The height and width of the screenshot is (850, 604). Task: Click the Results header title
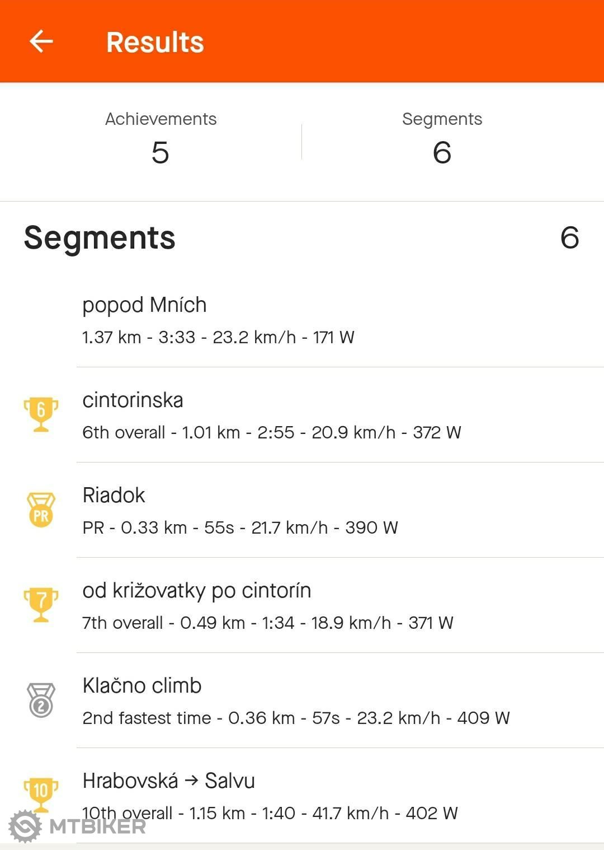click(155, 42)
